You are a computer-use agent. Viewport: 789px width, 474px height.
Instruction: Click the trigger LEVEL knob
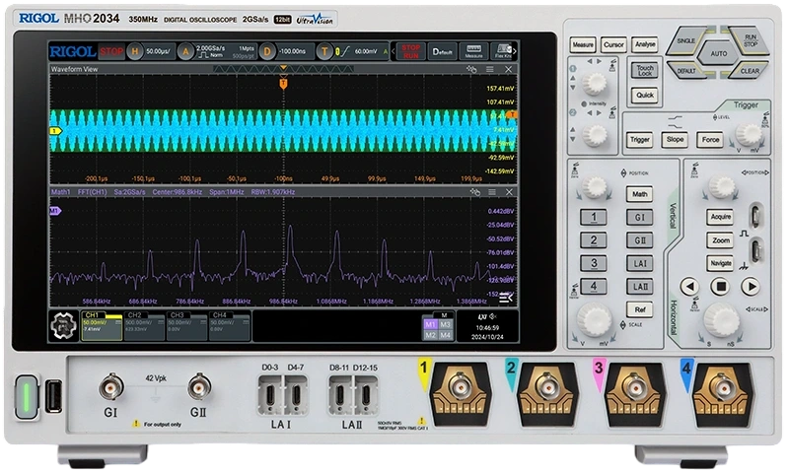coord(749,135)
